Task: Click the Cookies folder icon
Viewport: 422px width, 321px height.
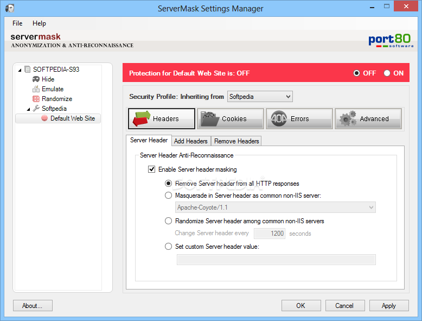Action: 210,119
